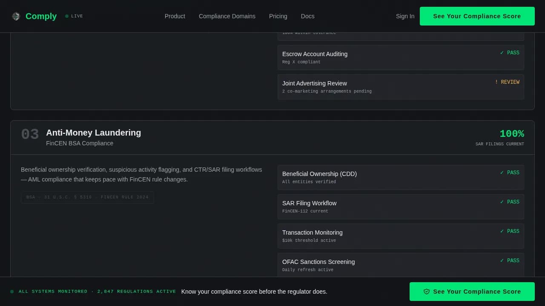The width and height of the screenshot is (545, 306).
Task: Click the PASS badge for SAR Filing Workflow
Action: [510, 202]
